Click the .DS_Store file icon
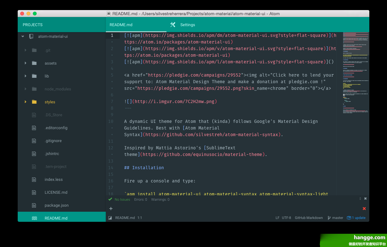The height and width of the screenshot is (247, 387). pos(34,115)
